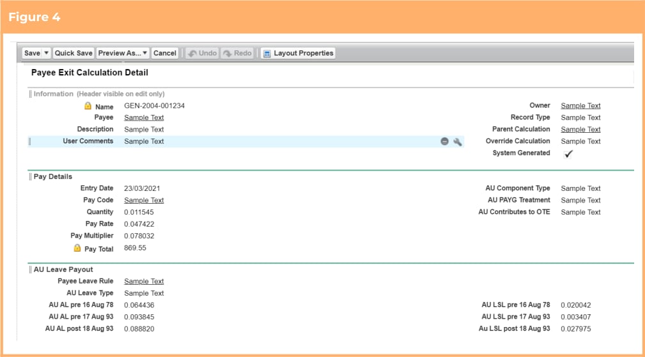Select the AU Leave Type field label
Viewport: 645px width, 357px height.
click(x=89, y=293)
